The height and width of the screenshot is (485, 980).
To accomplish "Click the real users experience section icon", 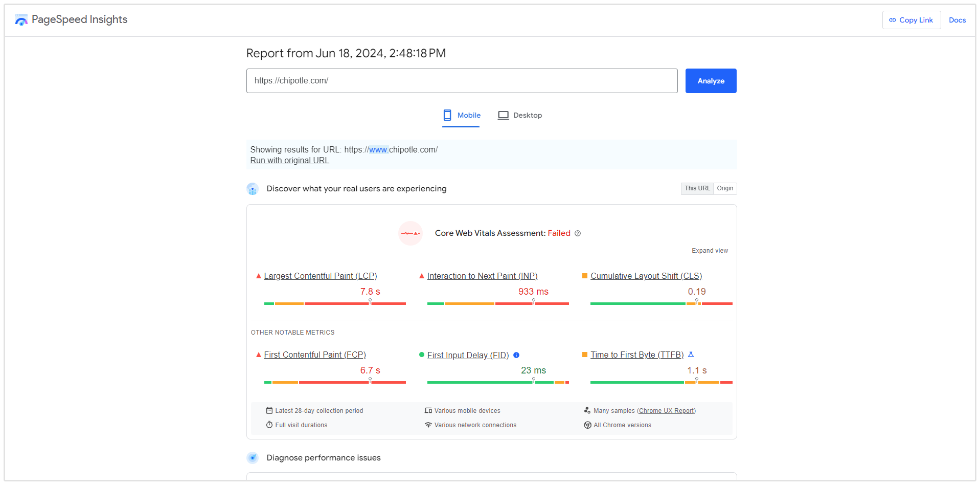I will coord(253,189).
